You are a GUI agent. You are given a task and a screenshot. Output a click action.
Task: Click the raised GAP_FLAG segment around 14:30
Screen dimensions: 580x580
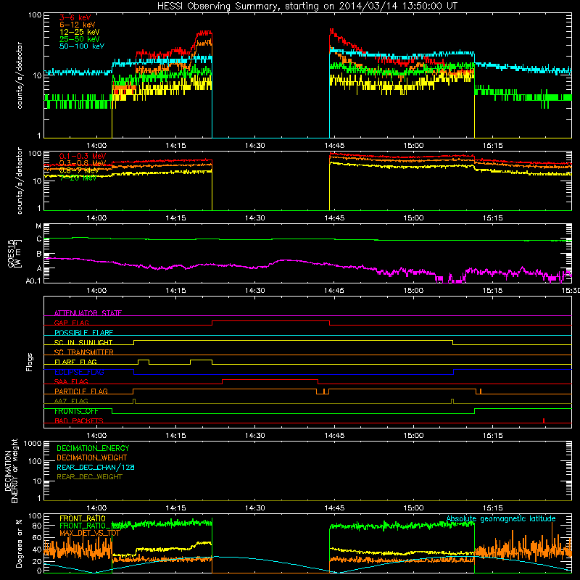pos(270,321)
